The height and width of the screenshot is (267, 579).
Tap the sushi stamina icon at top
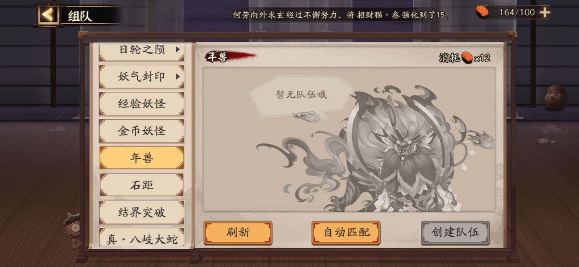pyautogui.click(x=482, y=12)
